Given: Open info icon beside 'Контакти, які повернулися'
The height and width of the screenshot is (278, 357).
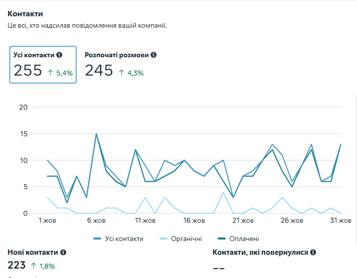Looking at the screenshot, I should point(313,252).
